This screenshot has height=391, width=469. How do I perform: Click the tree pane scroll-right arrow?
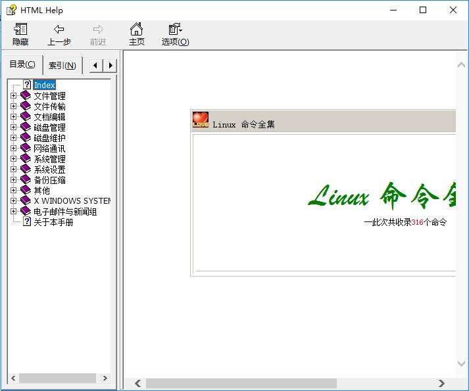pyautogui.click(x=105, y=378)
